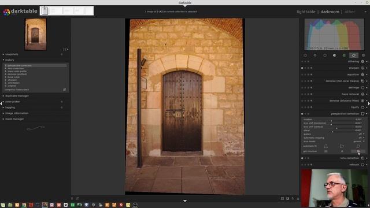Toggle structure line display eye button
The height and width of the screenshot is (208, 370).
click(x=358, y=151)
